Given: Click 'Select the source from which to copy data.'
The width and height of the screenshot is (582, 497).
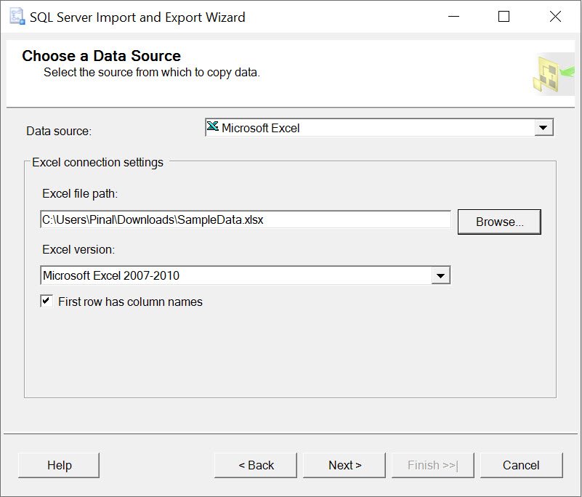Looking at the screenshot, I should [x=151, y=73].
